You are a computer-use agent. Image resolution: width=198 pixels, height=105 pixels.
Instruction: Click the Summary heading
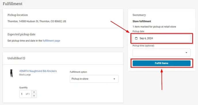pyautogui.click(x=139, y=15)
